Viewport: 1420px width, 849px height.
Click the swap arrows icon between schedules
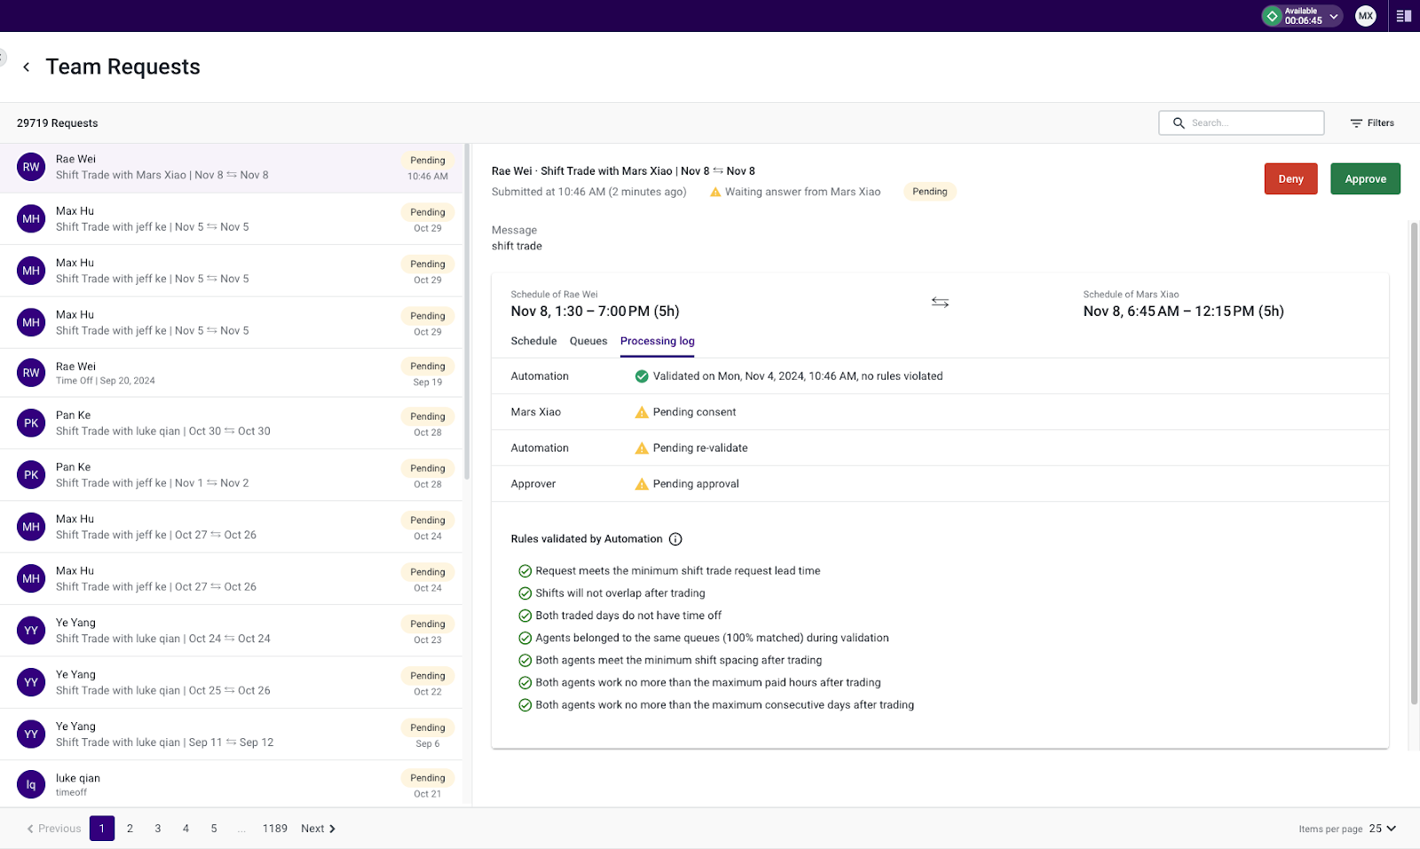[x=940, y=303]
